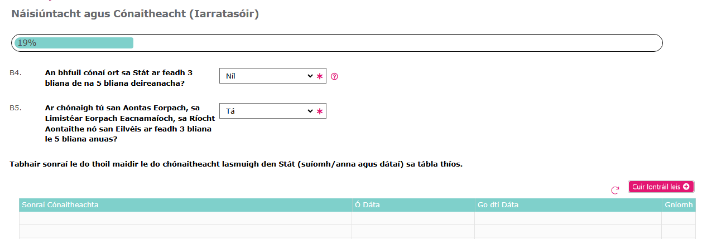Click the plus icon on Cuir Iontráil leis

click(686, 187)
